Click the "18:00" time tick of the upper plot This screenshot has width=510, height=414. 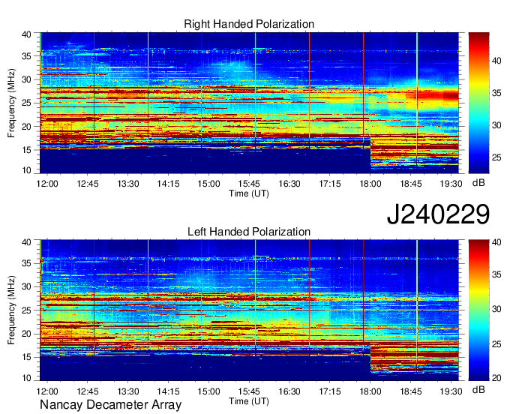[x=370, y=184]
